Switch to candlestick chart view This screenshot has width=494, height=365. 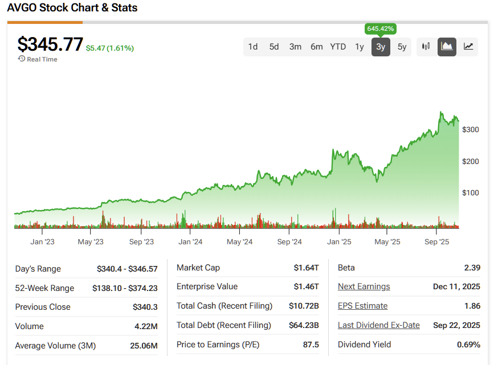click(x=426, y=47)
